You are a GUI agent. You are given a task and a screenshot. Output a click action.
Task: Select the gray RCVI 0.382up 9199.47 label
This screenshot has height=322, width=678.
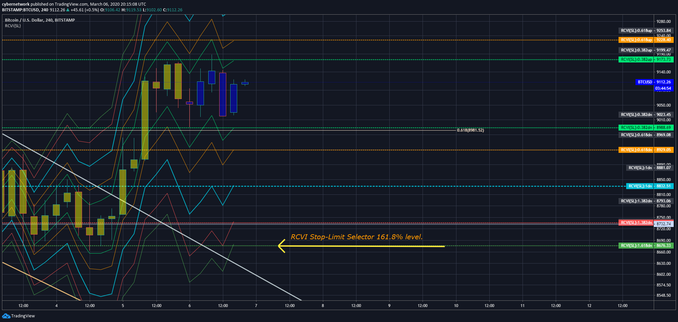tap(646, 50)
